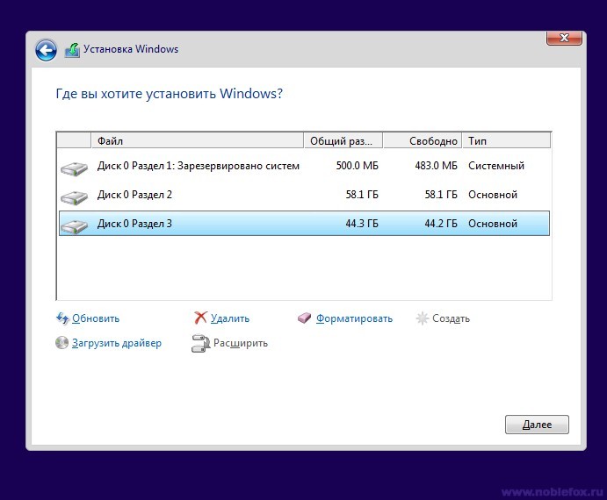The width and height of the screenshot is (607, 500).
Task: Close the Установка Windows window
Action: pyautogui.click(x=564, y=38)
